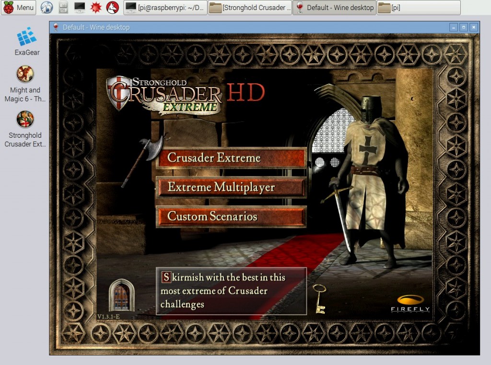
Task: Switch to Default - Wine desktop taskbar item
Action: pyautogui.click(x=334, y=8)
